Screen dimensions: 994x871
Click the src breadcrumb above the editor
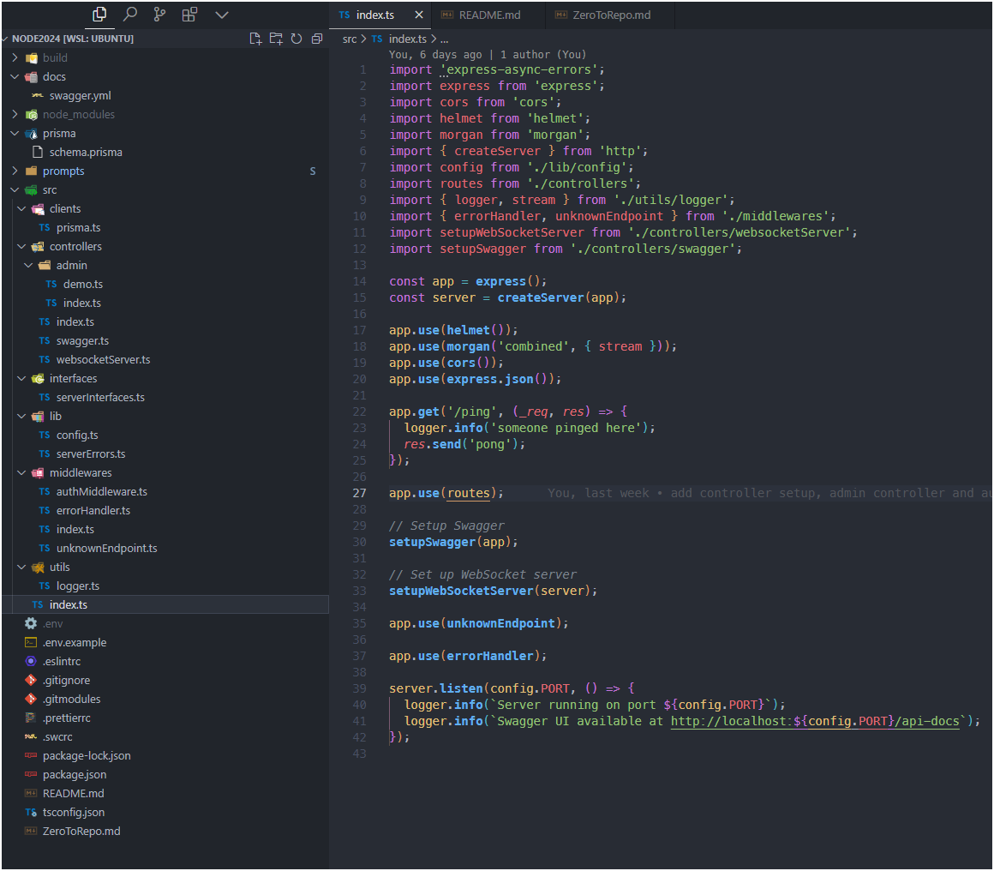coord(349,39)
